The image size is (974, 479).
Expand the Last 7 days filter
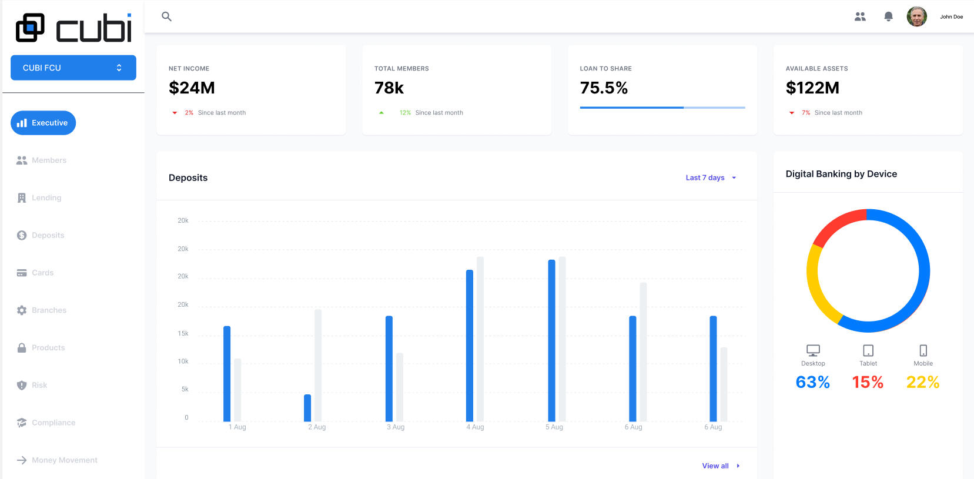(711, 177)
